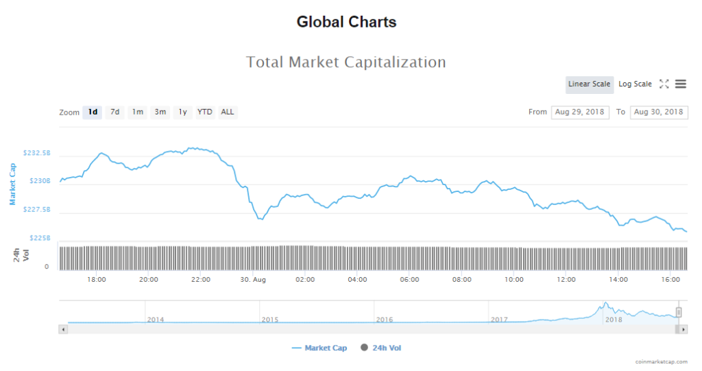Open the chart hamburger menu

click(x=681, y=84)
